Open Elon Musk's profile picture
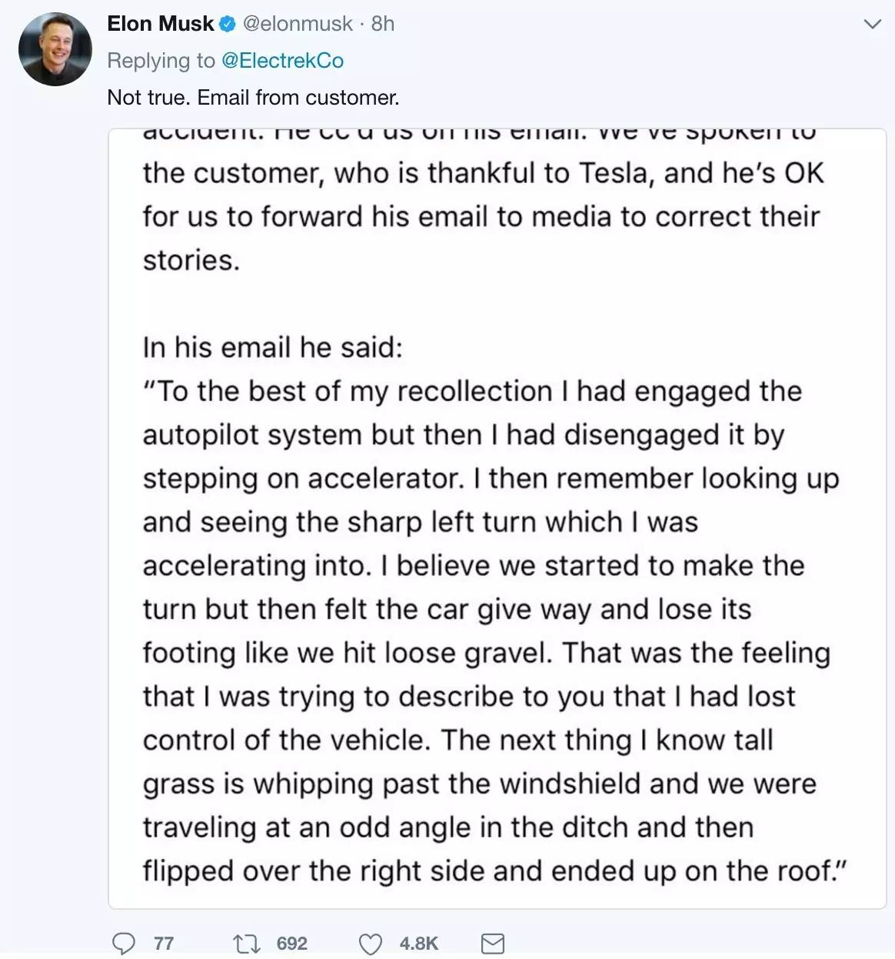Viewport: 895px width, 959px height. tap(55, 49)
